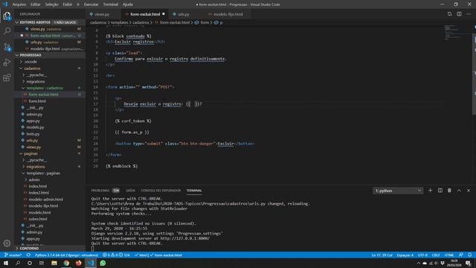Click the UTF-8 encoding in the status bar
This screenshot has height=268, width=476.
pyautogui.click(x=422, y=255)
